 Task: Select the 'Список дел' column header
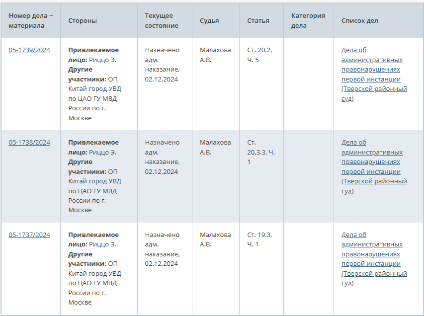pos(359,20)
